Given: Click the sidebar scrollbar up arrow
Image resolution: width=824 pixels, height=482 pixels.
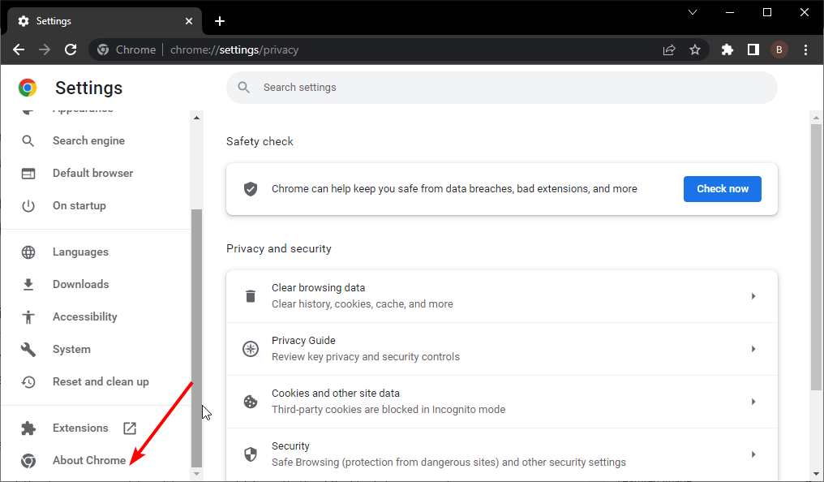Looking at the screenshot, I should (x=196, y=118).
